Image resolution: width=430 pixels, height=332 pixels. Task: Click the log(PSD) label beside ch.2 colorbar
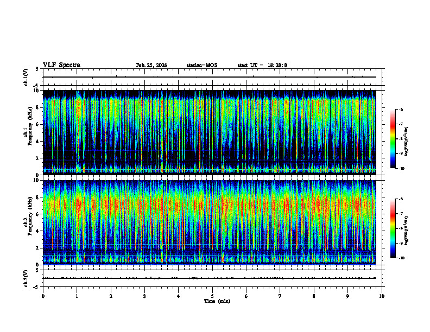pos(407,231)
